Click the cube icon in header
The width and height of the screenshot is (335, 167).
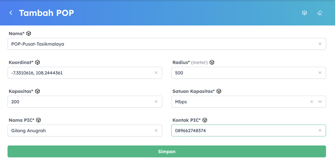(304, 13)
